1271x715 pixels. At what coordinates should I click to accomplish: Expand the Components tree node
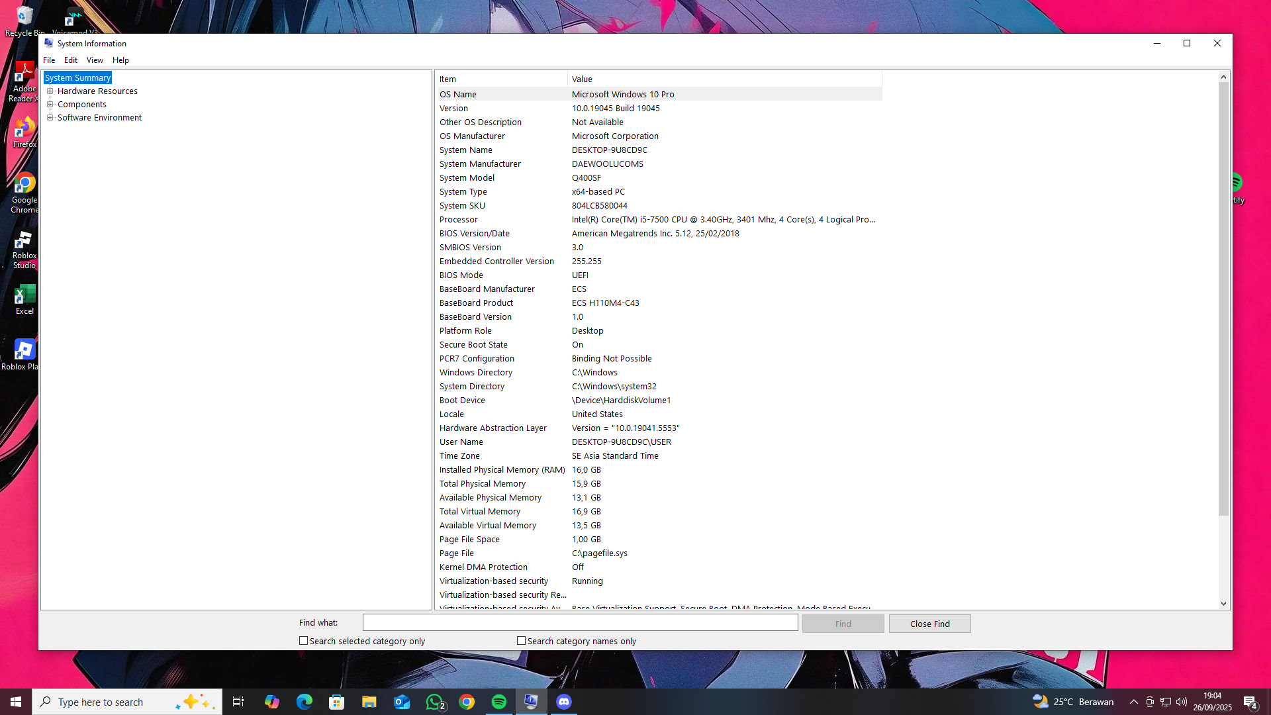pos(50,105)
